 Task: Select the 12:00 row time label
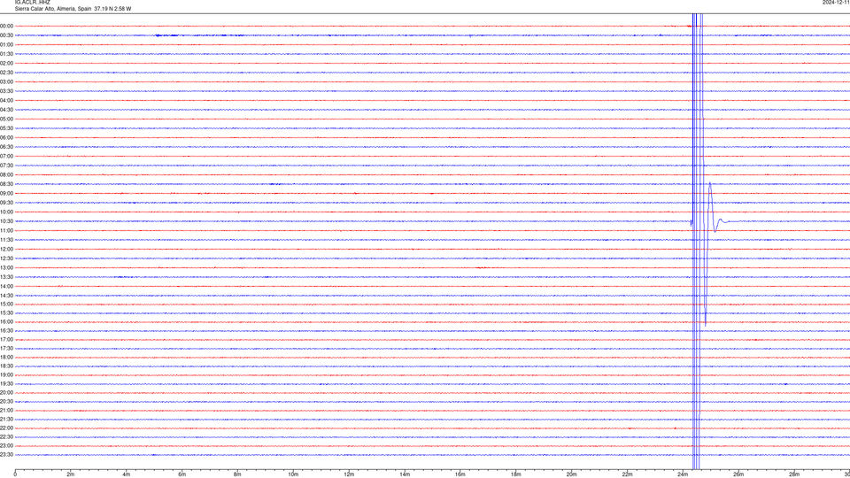(x=6, y=250)
